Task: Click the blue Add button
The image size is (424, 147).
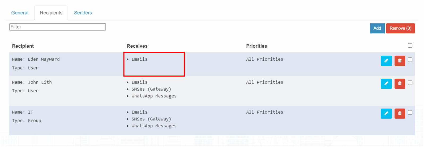Action: click(x=377, y=28)
